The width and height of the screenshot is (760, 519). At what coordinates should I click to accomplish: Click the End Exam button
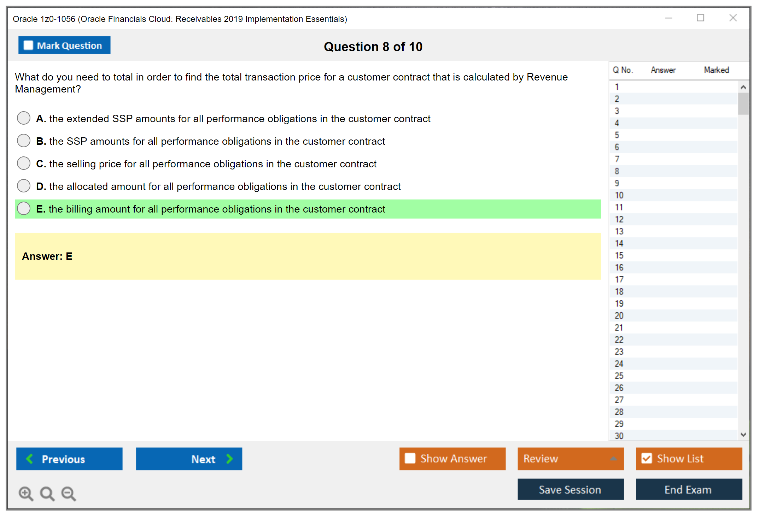coord(688,489)
